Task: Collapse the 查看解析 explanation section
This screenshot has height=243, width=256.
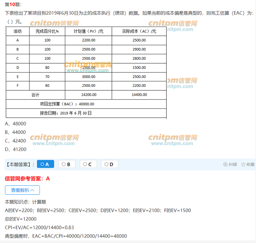Action: 22,190
